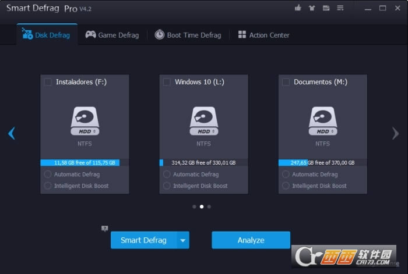408x274 pixels.
Task: Select the first page indicator dot
Action: [x=194, y=207]
